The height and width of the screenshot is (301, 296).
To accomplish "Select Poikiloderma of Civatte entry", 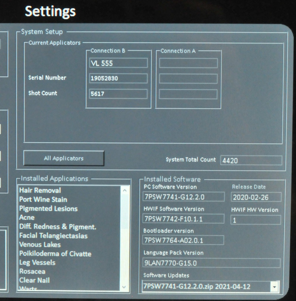I will [x=55, y=254].
